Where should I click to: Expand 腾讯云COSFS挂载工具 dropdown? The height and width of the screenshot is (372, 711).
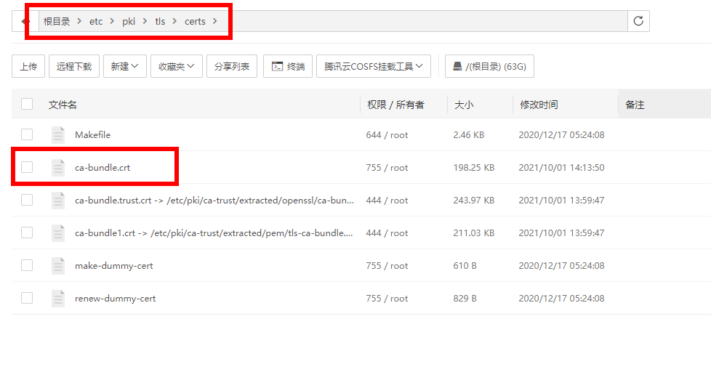point(374,66)
